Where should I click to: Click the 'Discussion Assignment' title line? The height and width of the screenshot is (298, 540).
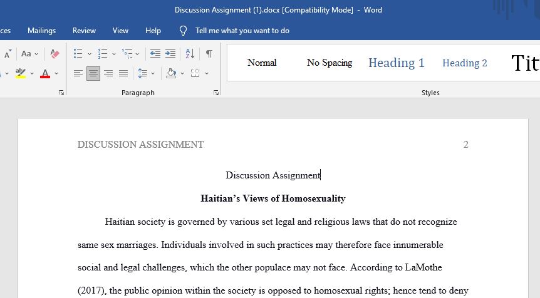(273, 175)
